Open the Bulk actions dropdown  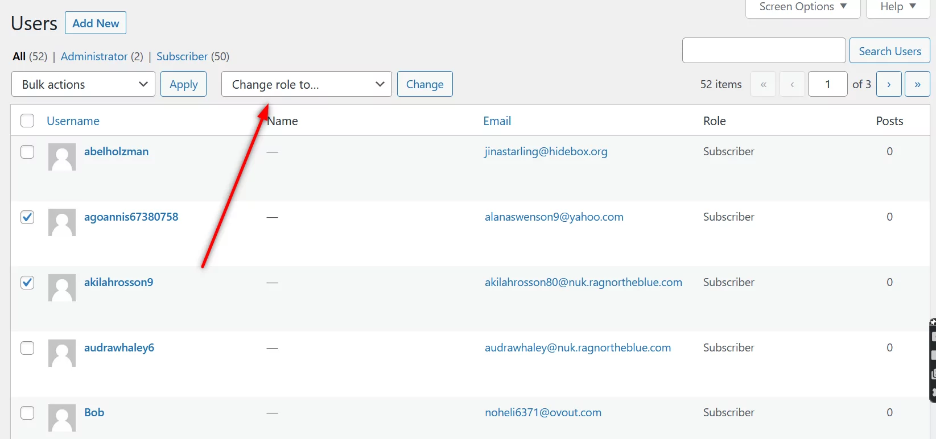coord(83,84)
